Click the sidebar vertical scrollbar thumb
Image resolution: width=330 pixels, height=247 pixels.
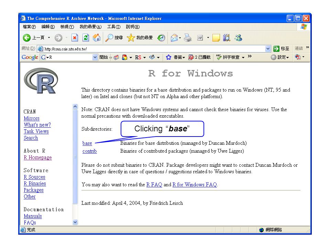(x=75, y=156)
